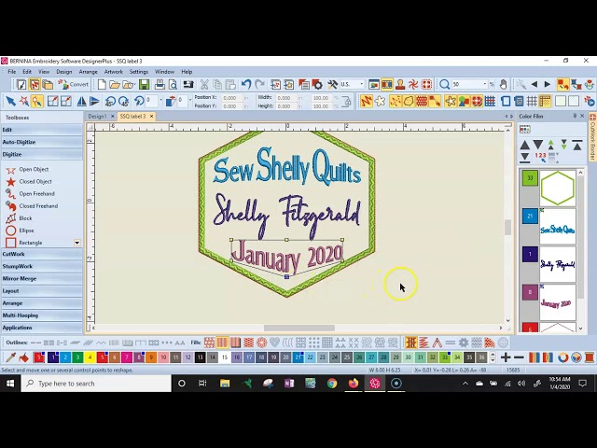The height and width of the screenshot is (448, 597).
Task: Select the Block digitizing tool
Action: pyautogui.click(x=10, y=218)
